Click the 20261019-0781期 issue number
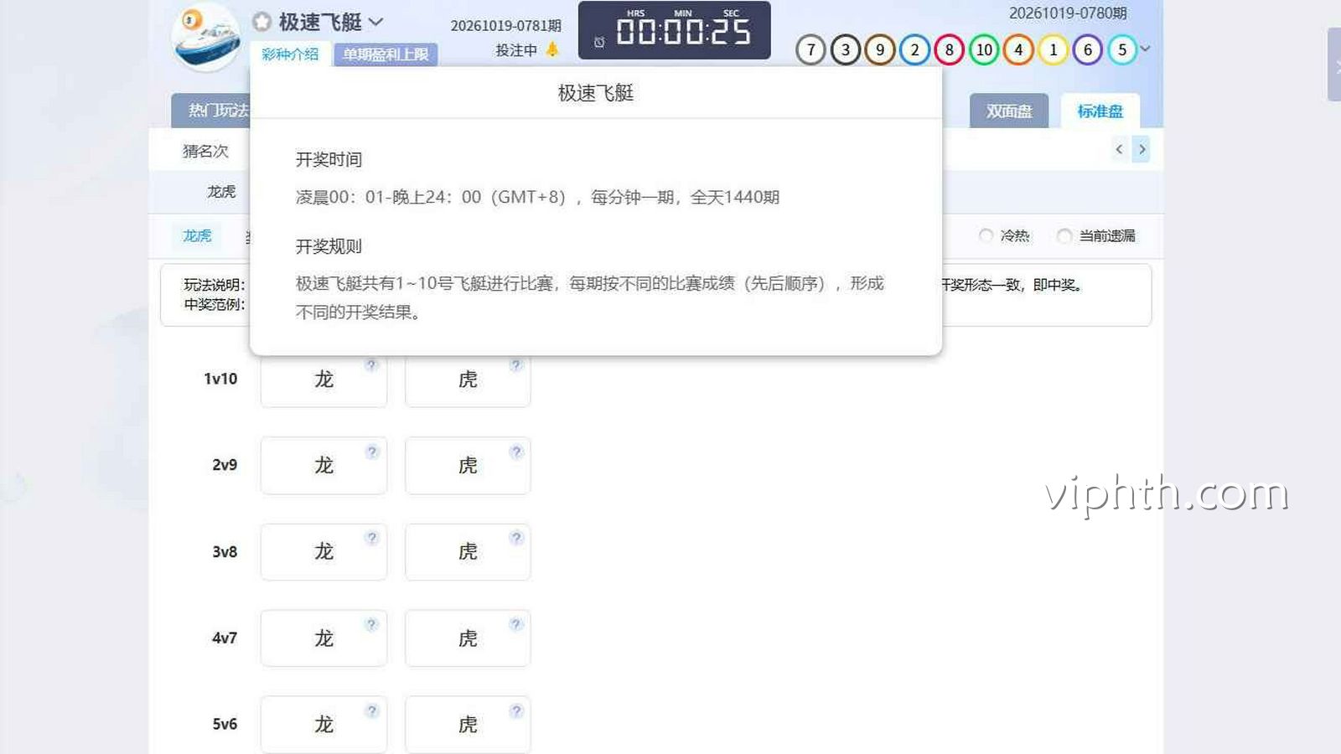1341x754 pixels. click(506, 26)
